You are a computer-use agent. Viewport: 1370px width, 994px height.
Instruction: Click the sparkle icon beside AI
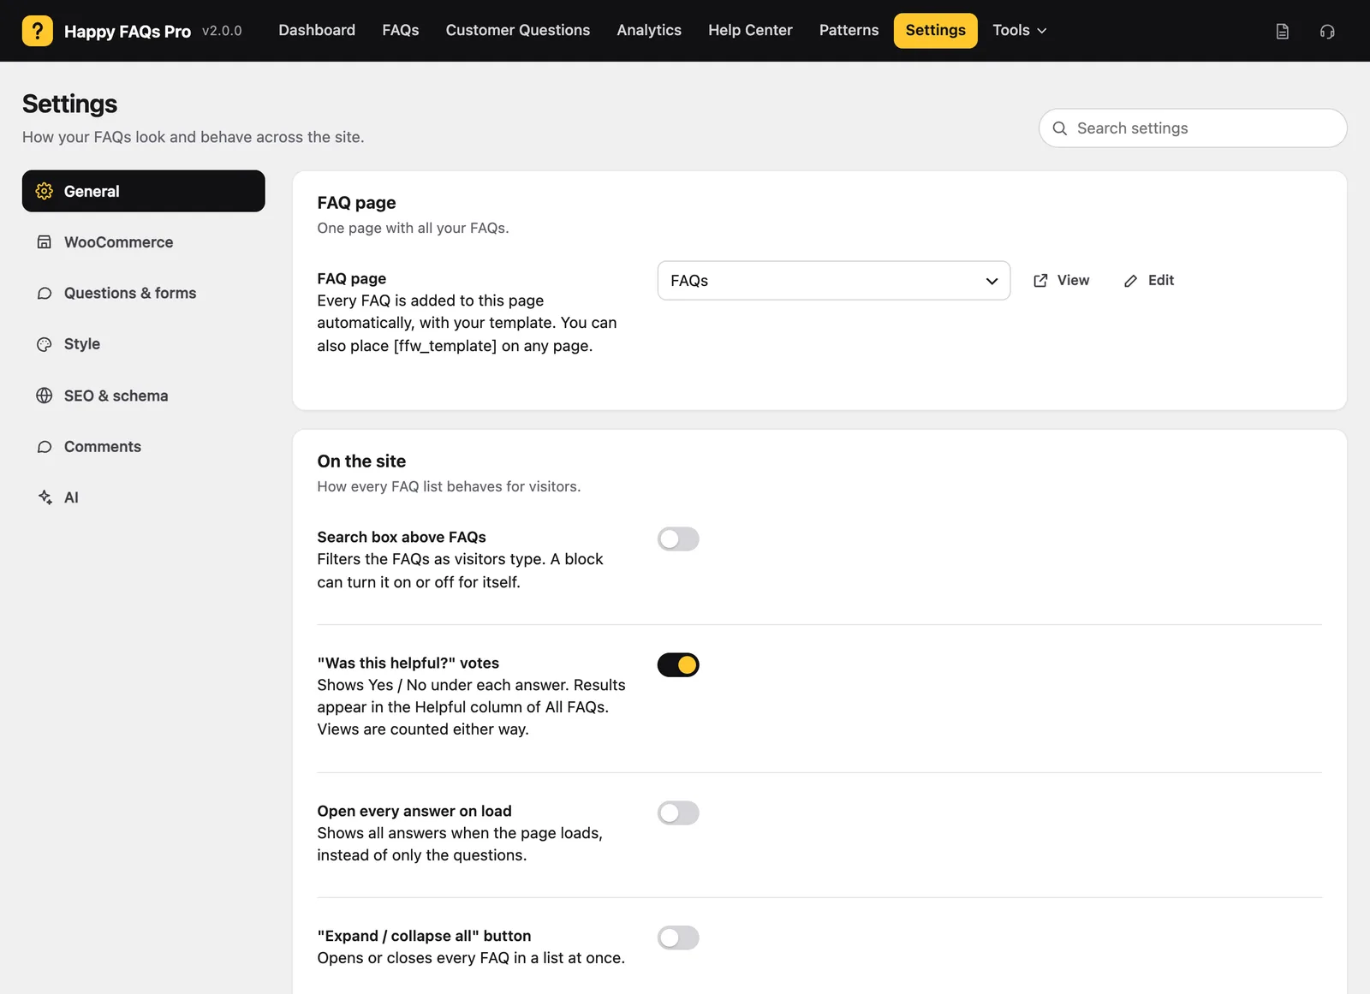(x=45, y=497)
